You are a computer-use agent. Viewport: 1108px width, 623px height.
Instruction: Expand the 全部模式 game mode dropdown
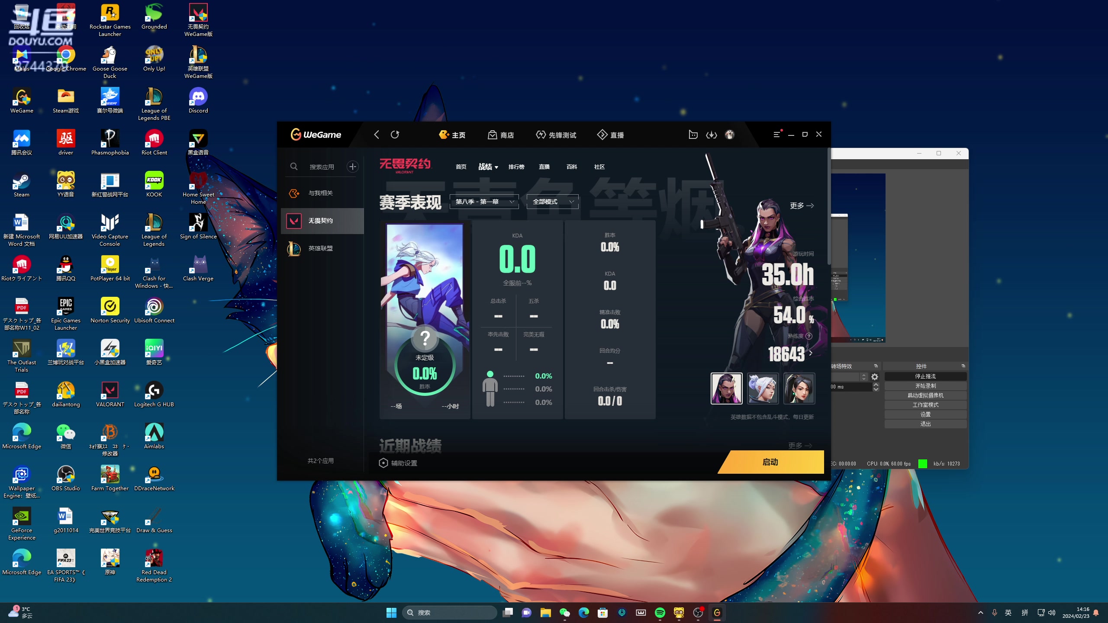(x=552, y=202)
